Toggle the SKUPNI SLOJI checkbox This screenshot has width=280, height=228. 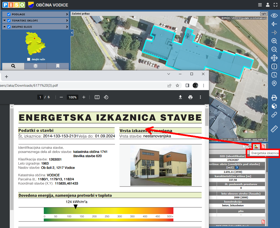point(9,27)
